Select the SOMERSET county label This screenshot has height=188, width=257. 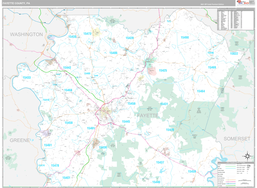coord(237,139)
